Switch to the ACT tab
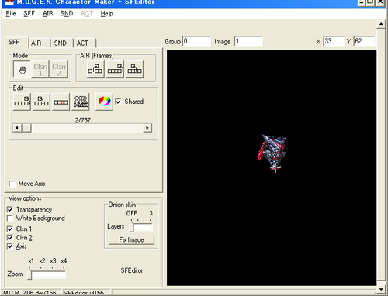 85,43
